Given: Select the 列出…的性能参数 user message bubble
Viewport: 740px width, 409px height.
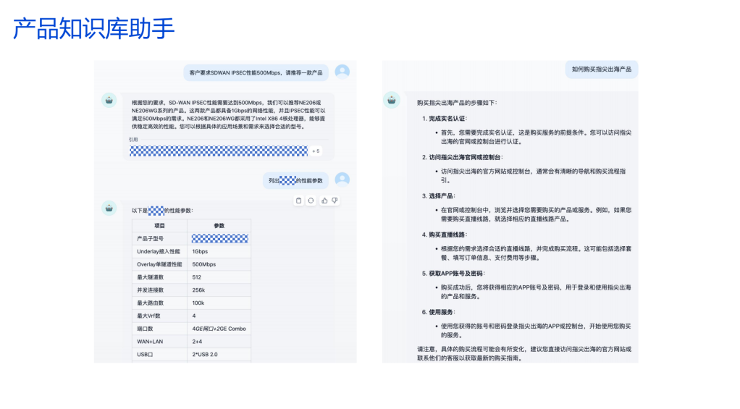Looking at the screenshot, I should tap(295, 181).
